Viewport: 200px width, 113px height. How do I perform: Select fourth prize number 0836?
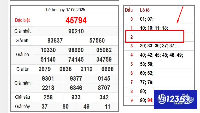[x=65, y=69]
